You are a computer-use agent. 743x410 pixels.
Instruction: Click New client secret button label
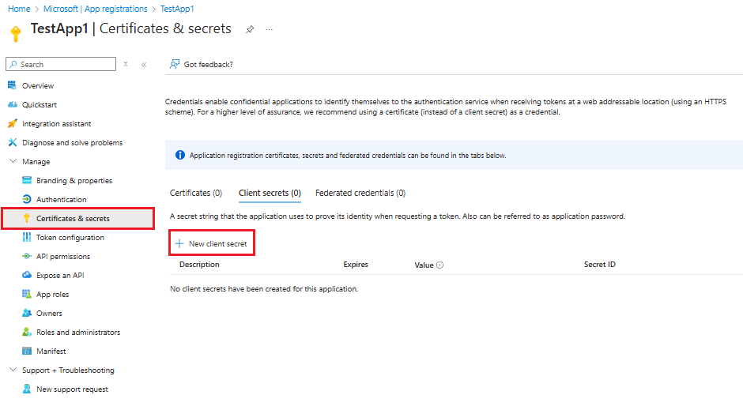(x=218, y=244)
